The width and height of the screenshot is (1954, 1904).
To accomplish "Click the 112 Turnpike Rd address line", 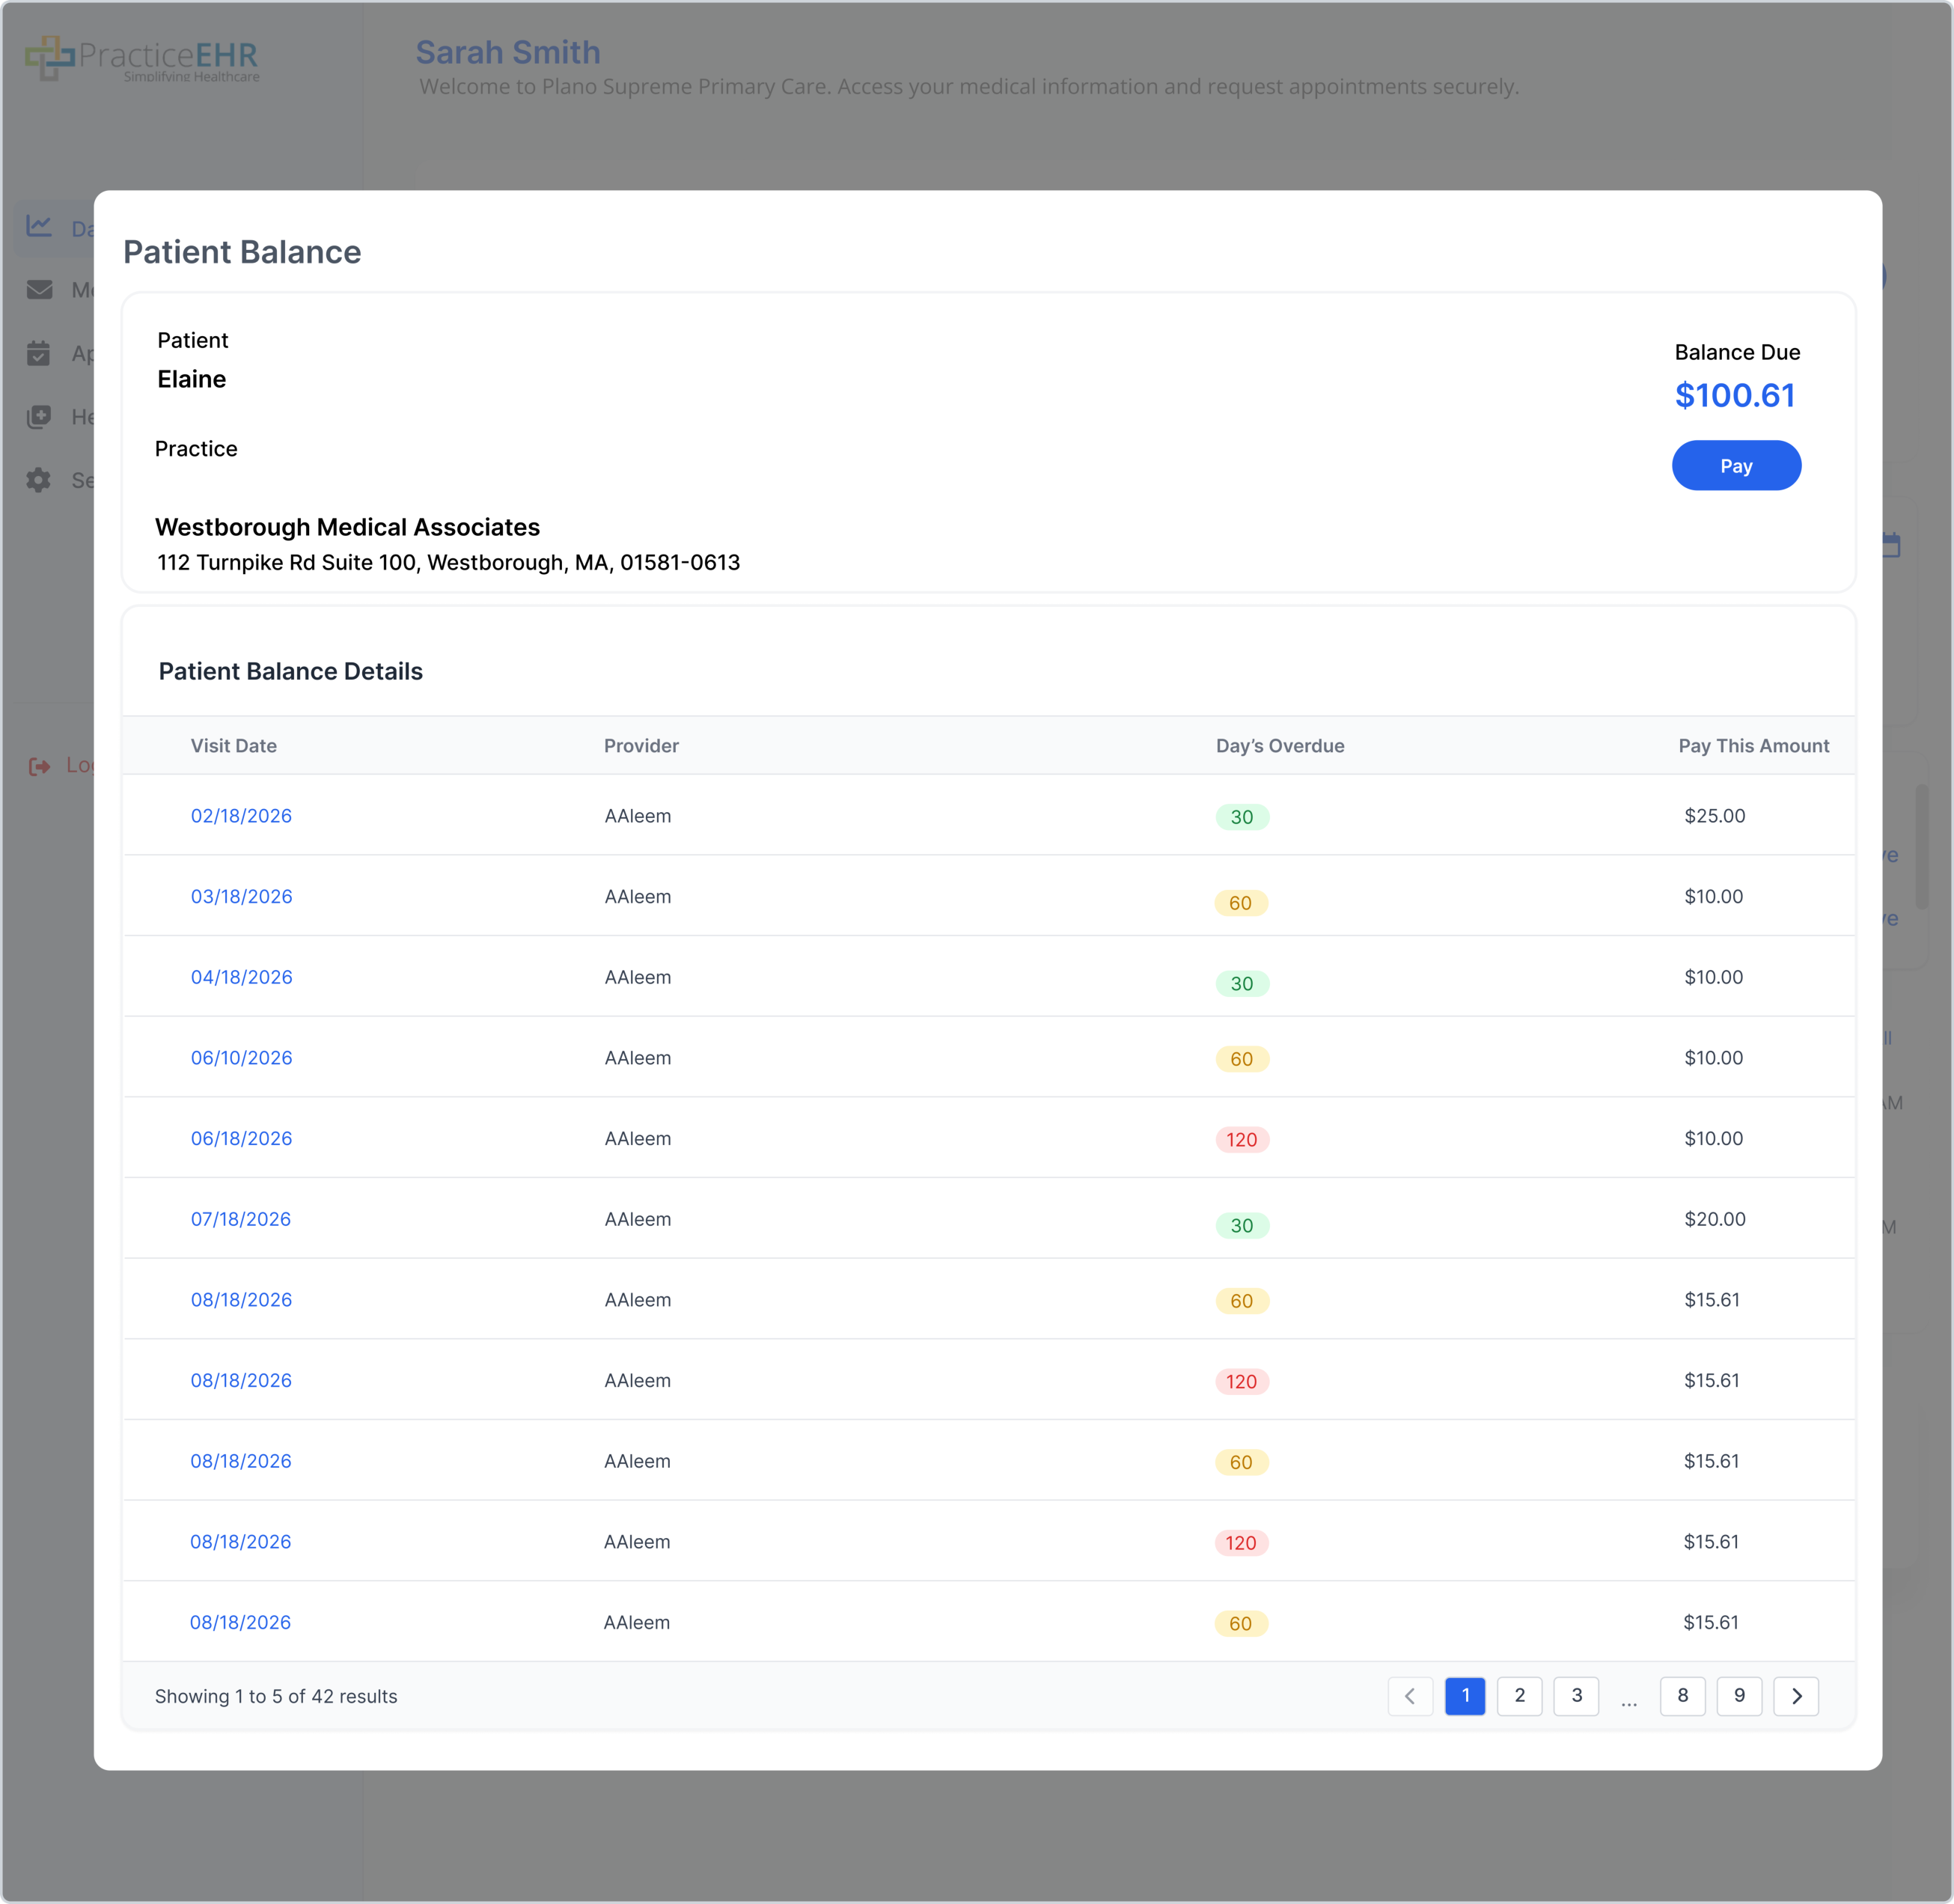I will point(448,563).
